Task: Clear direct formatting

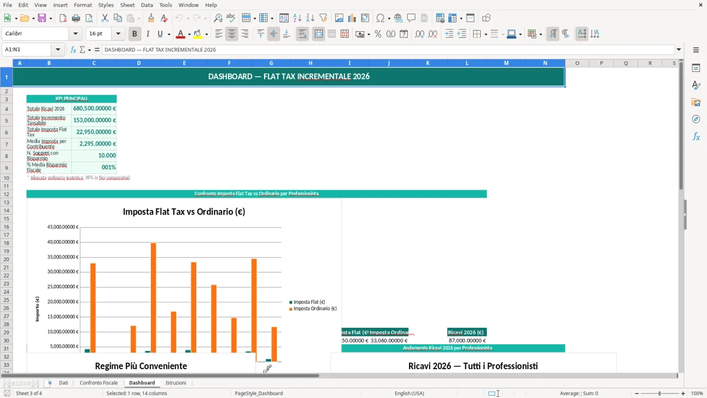Action: (x=164, y=18)
